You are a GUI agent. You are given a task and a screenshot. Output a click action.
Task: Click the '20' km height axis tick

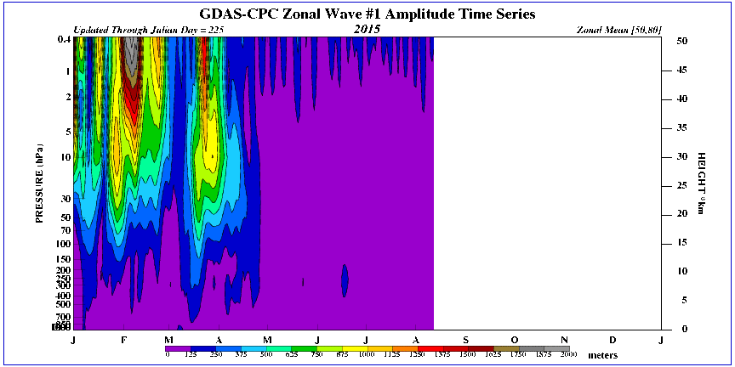681,214
